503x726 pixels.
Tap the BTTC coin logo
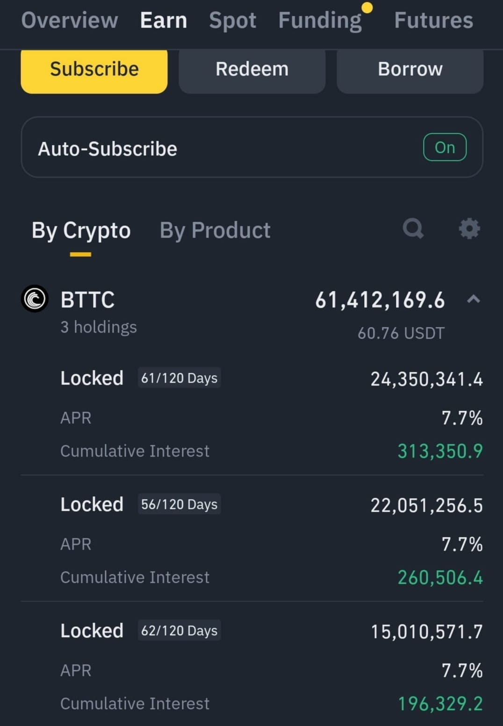coord(35,298)
